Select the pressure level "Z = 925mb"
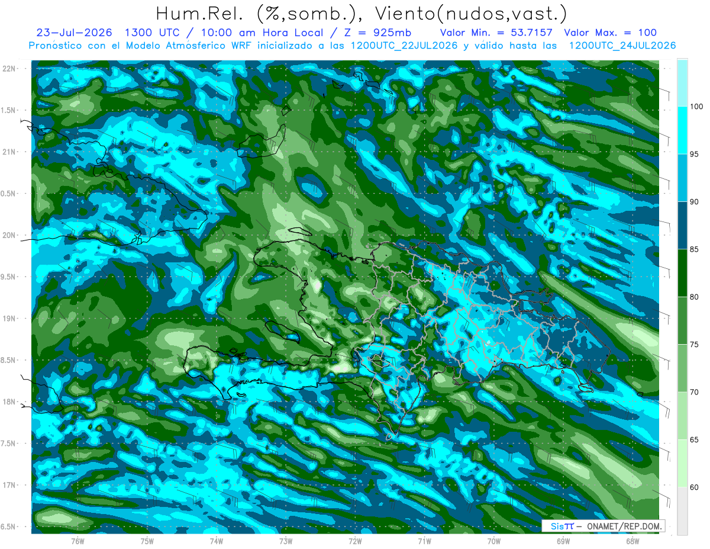The image size is (710, 549). pyautogui.click(x=378, y=33)
